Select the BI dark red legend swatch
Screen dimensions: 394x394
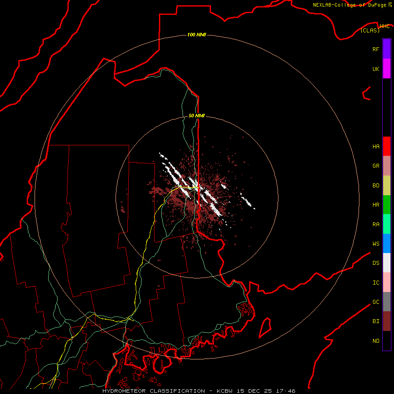pyautogui.click(x=387, y=321)
